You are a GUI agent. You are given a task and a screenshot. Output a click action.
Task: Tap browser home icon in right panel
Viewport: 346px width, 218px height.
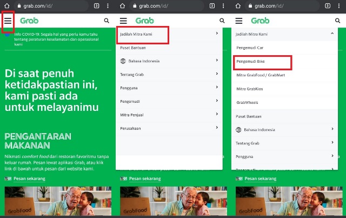click(x=238, y=6)
